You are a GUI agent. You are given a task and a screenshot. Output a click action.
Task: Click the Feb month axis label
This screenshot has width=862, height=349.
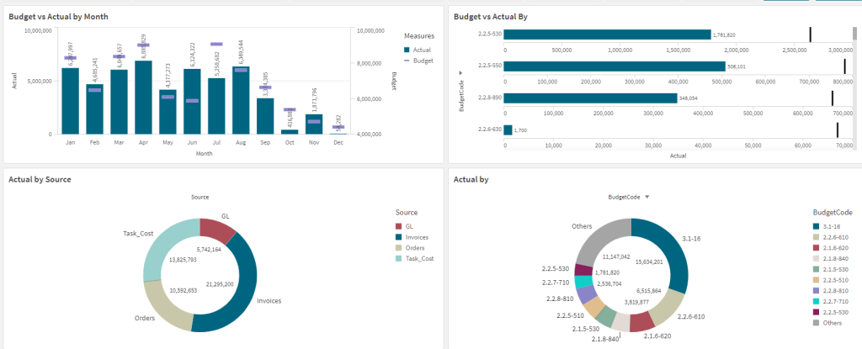pyautogui.click(x=94, y=142)
